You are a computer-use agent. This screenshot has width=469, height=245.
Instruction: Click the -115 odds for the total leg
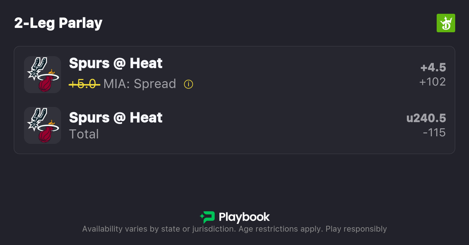click(434, 133)
